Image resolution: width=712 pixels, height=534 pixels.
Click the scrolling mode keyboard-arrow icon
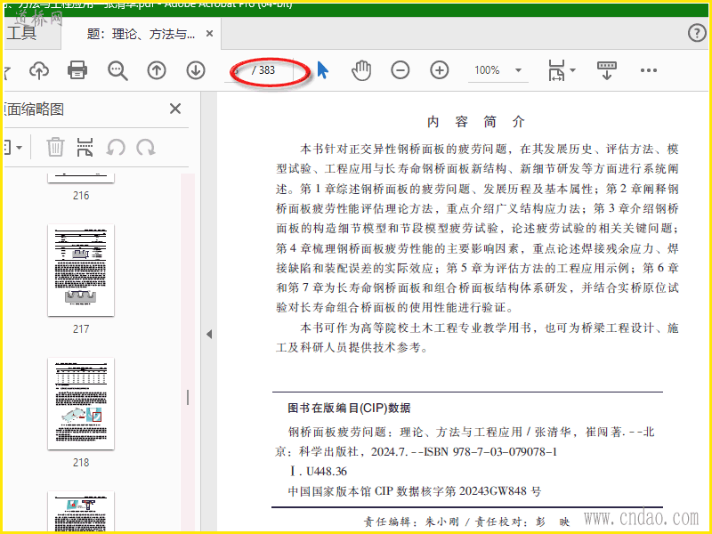tap(607, 70)
